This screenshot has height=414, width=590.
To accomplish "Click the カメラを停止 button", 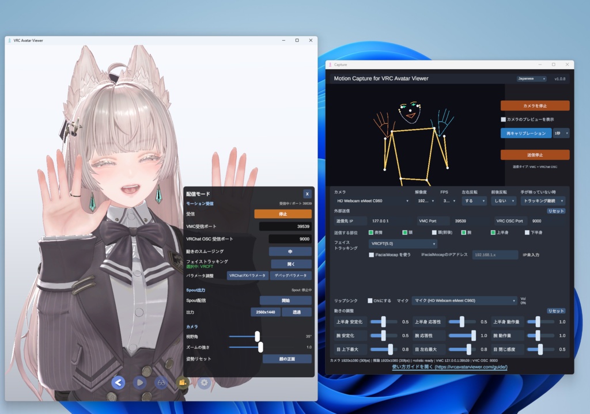I will [535, 106].
